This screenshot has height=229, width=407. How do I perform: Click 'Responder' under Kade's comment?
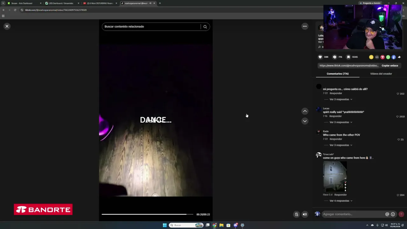point(336,139)
